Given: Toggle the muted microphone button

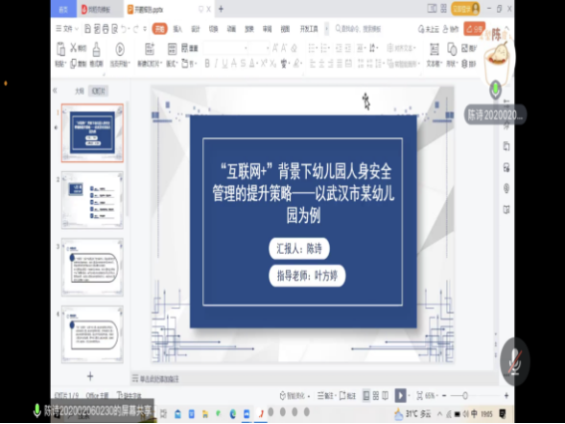Looking at the screenshot, I should (x=515, y=361).
